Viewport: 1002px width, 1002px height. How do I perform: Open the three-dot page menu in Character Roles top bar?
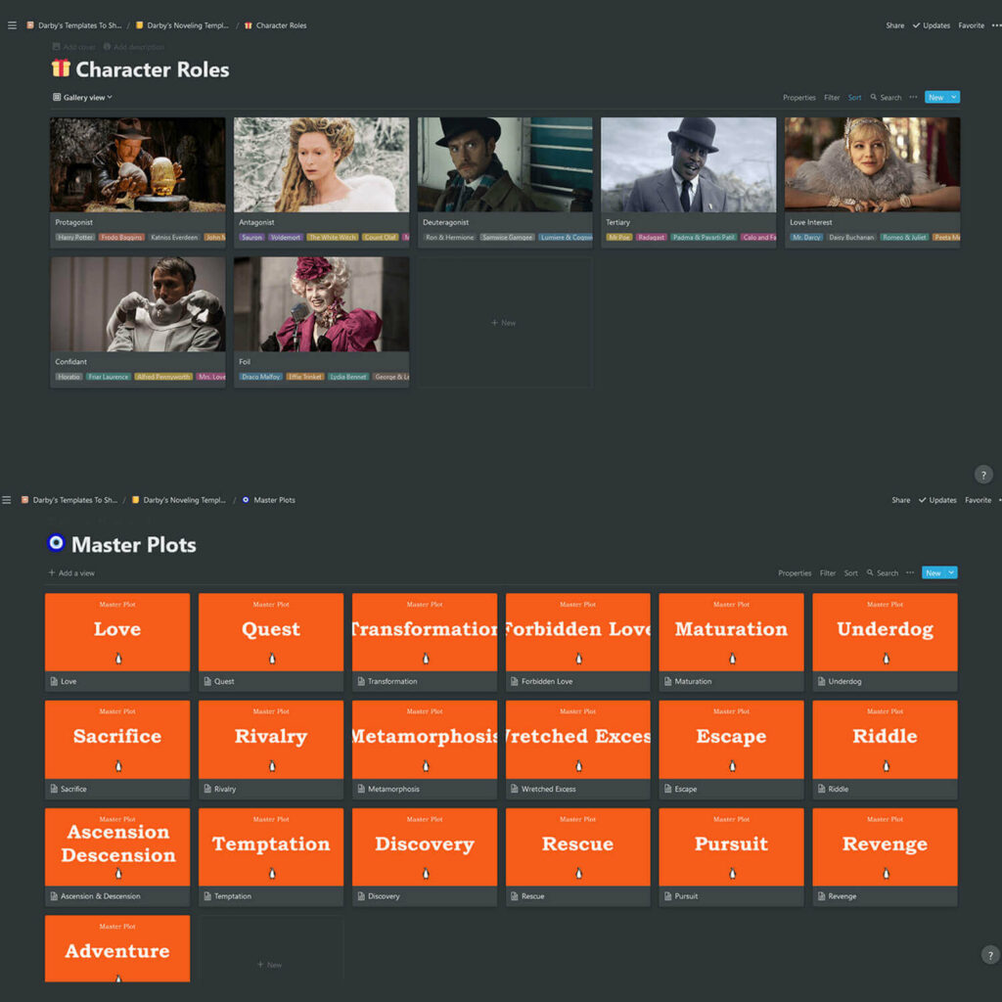996,25
